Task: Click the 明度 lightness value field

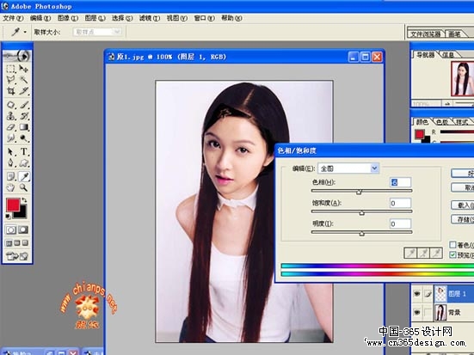Action: [400, 223]
